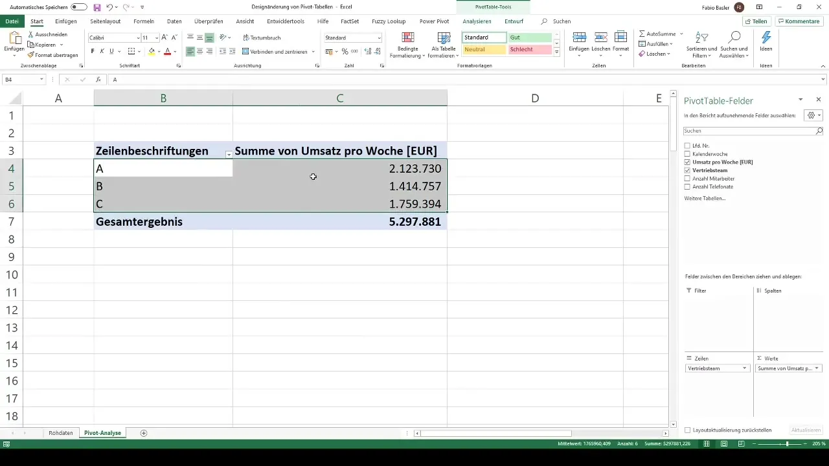
Task: Click Weitere Tabellen... link
Action: coord(705,198)
